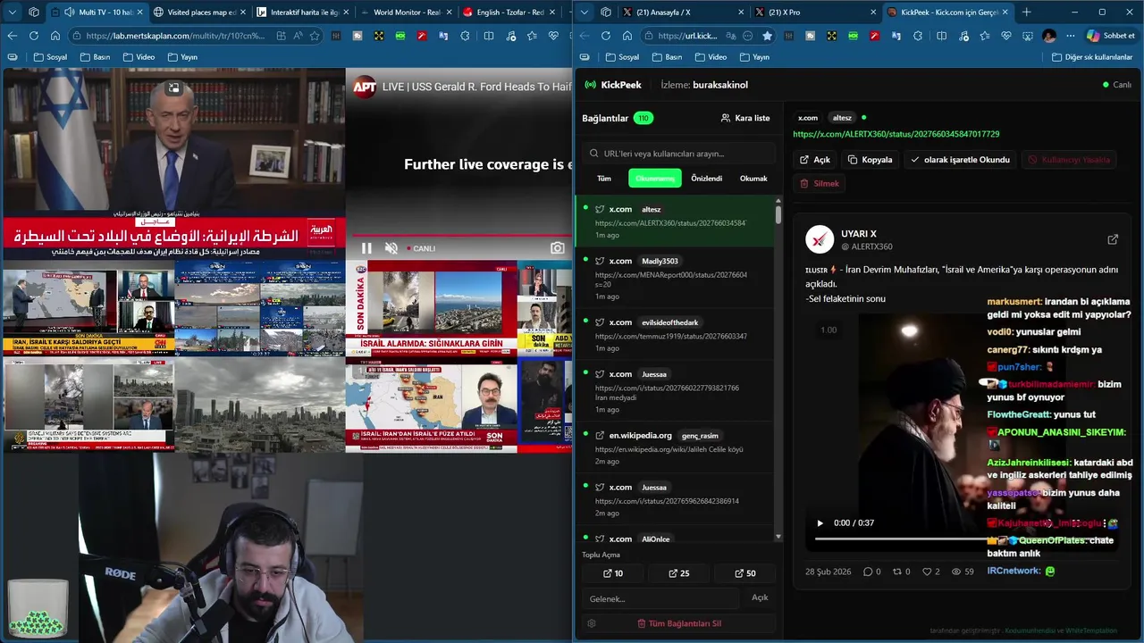Select the Tüm filter tab
The width and height of the screenshot is (1144, 643).
(x=604, y=179)
